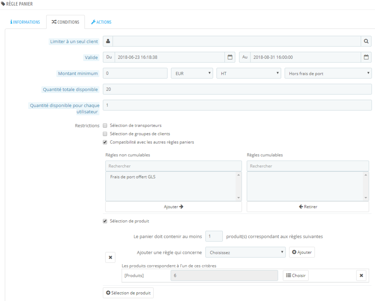Click non-cumulable list scrollbar down arrow

[238, 198]
